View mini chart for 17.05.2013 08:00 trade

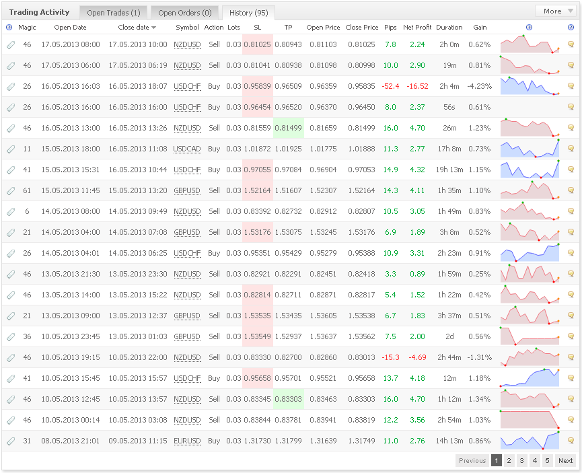[x=530, y=44]
